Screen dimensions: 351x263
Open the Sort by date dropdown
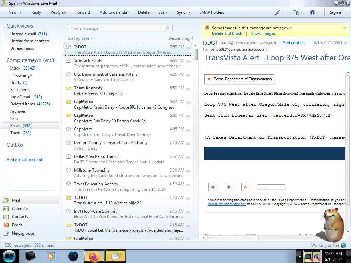click(x=80, y=38)
